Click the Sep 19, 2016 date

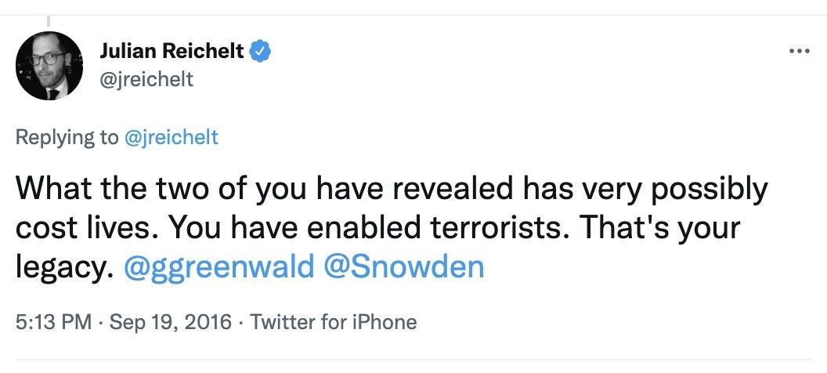pyautogui.click(x=170, y=321)
